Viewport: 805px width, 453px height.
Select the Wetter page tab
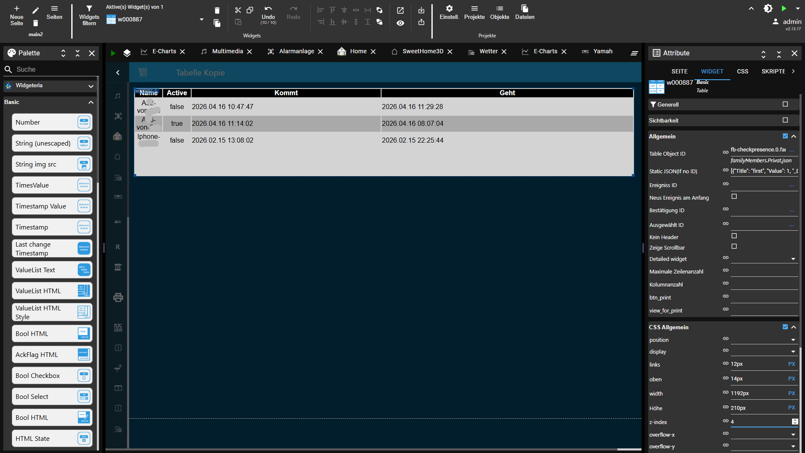click(x=488, y=51)
